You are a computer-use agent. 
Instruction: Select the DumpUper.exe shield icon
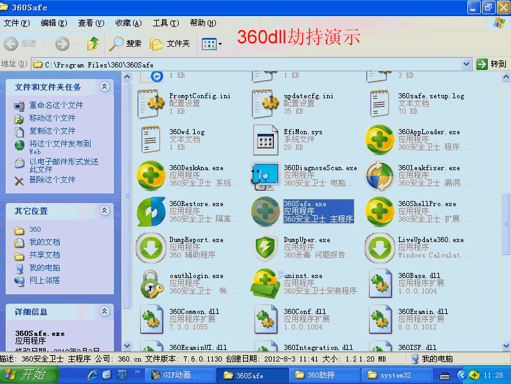click(265, 247)
